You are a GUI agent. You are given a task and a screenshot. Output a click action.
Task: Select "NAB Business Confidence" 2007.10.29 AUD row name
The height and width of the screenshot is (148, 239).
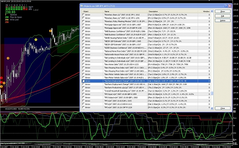point(125,34)
